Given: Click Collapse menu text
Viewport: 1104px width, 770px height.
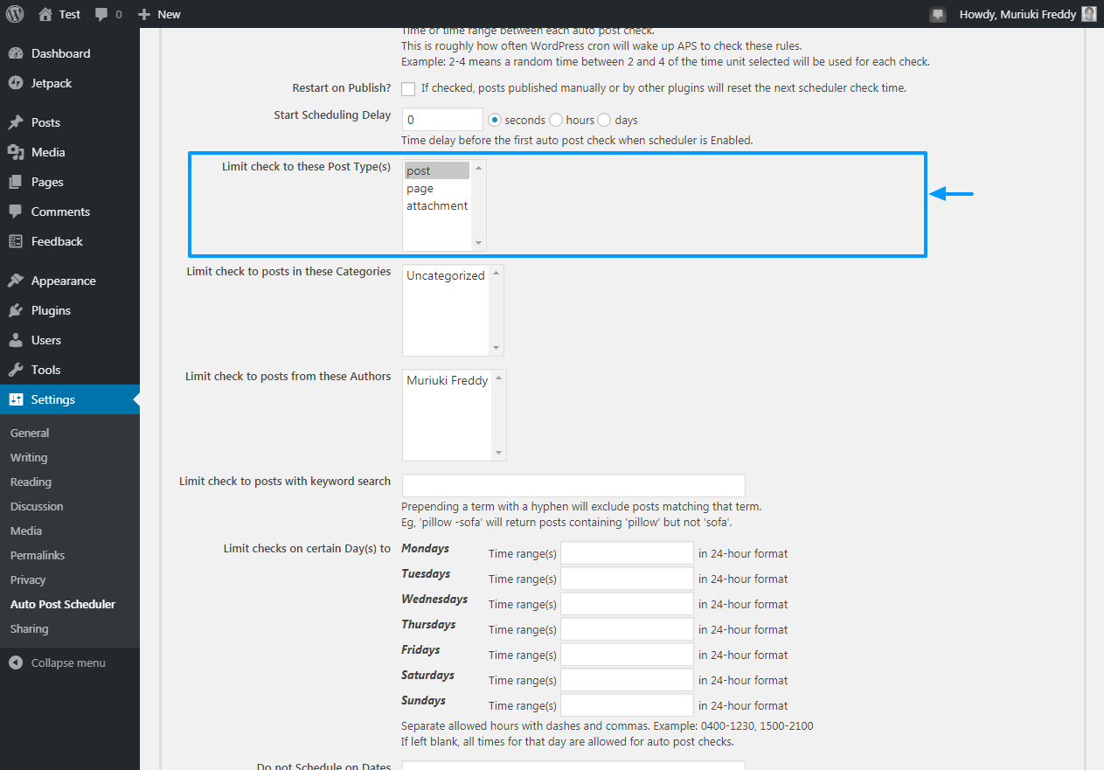Looking at the screenshot, I should tap(68, 662).
